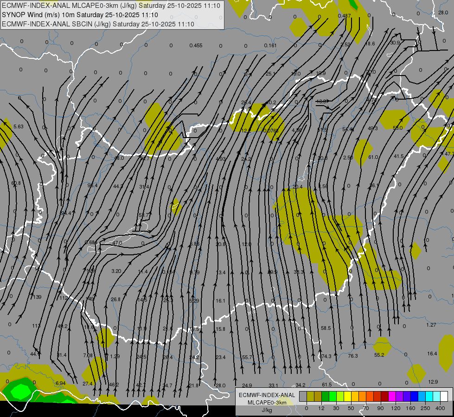Click the map value 1.27
Screen dimensions: 454x417
point(431,325)
